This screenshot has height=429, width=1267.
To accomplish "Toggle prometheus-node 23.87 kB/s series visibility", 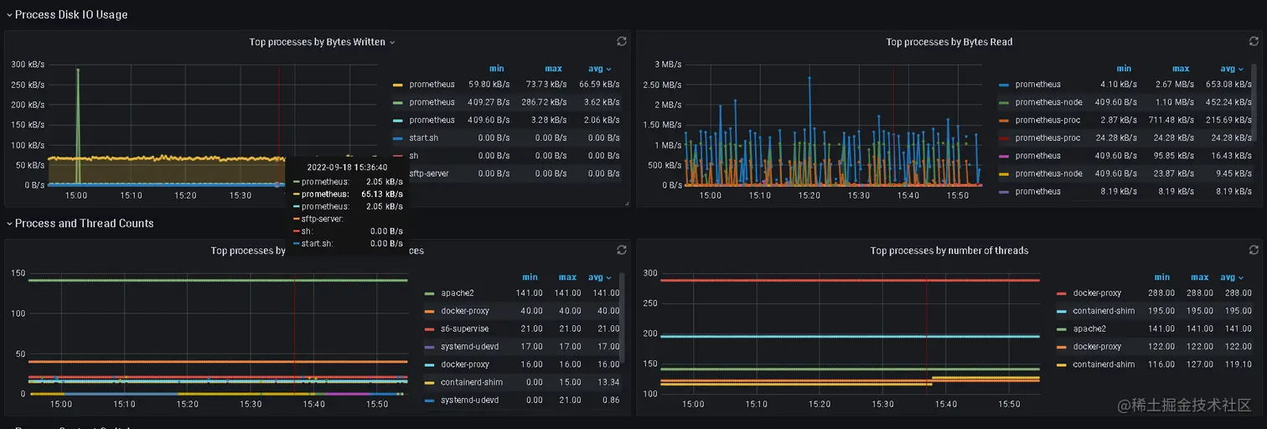I will (x=1048, y=173).
